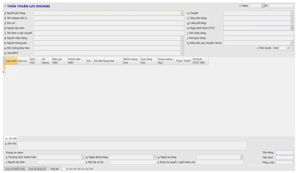This screenshot has width=297, height=173.
Task: Expand the Phương thức thanh toán dropdown
Action: click(x=83, y=157)
